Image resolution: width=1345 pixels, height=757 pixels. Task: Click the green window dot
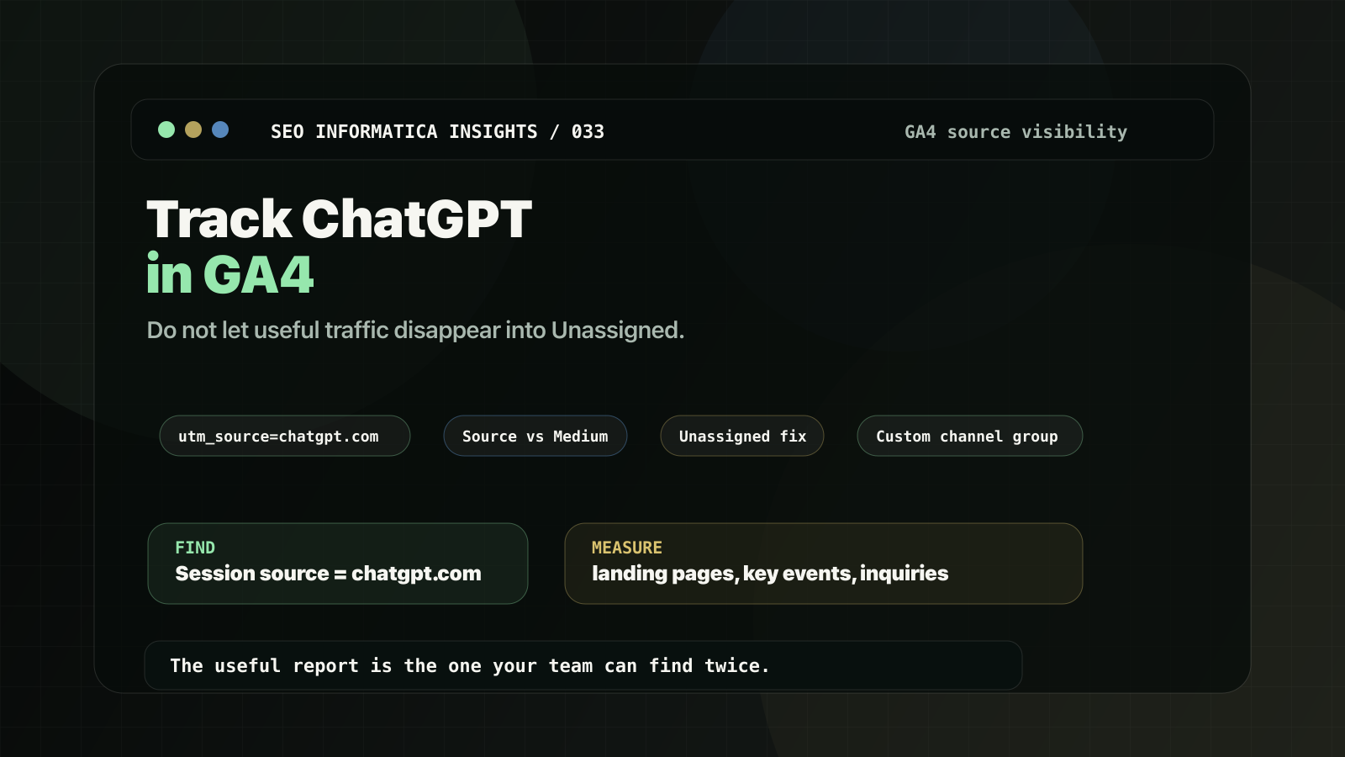[166, 130]
